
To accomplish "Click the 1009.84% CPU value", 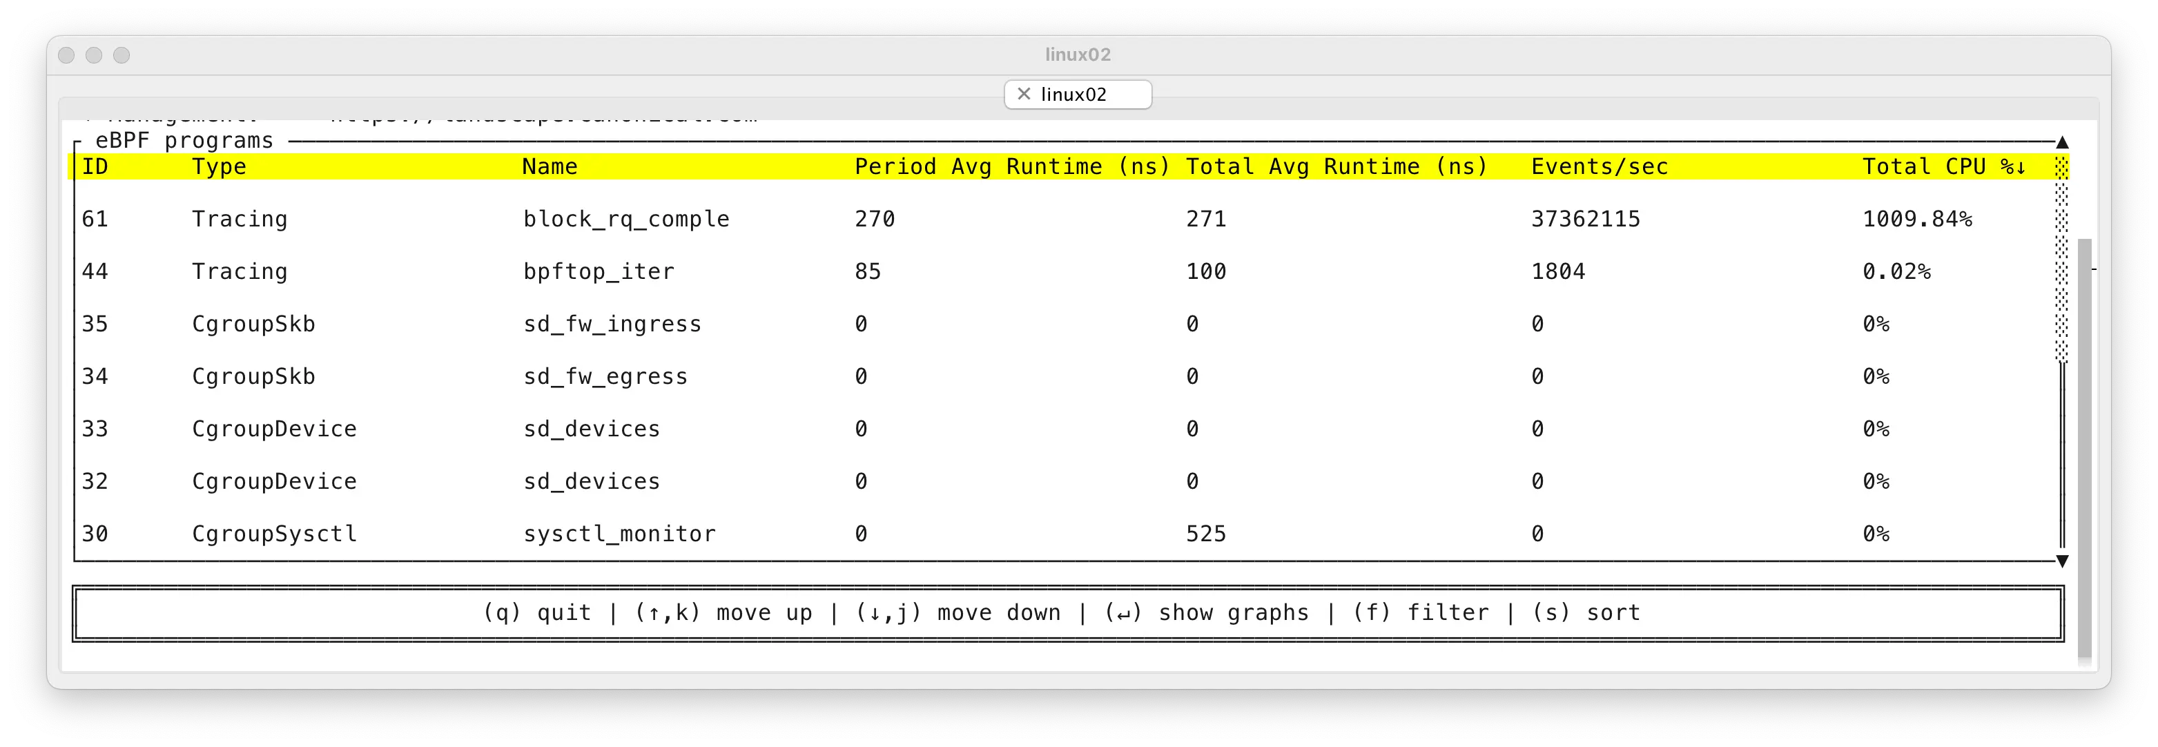I will (1917, 220).
